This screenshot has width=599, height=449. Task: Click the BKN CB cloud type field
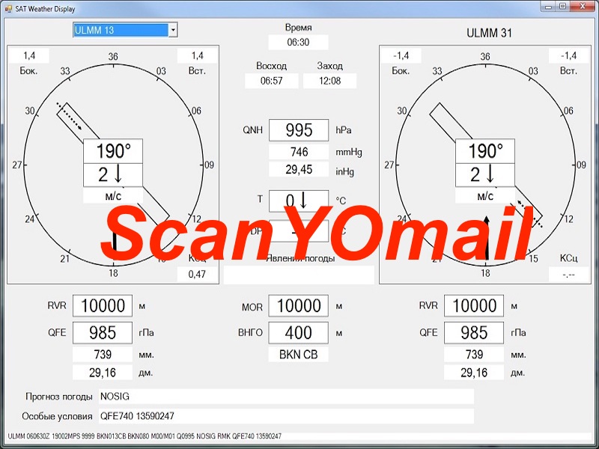pos(298,355)
